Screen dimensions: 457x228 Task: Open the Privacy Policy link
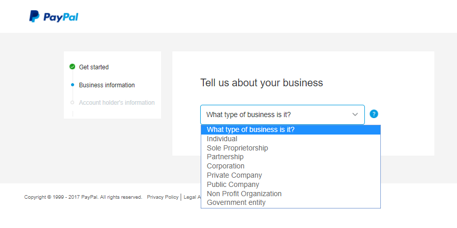click(x=163, y=197)
